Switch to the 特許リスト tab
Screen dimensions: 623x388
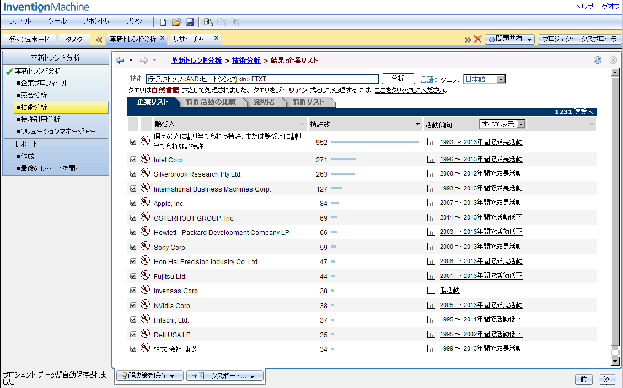[309, 102]
